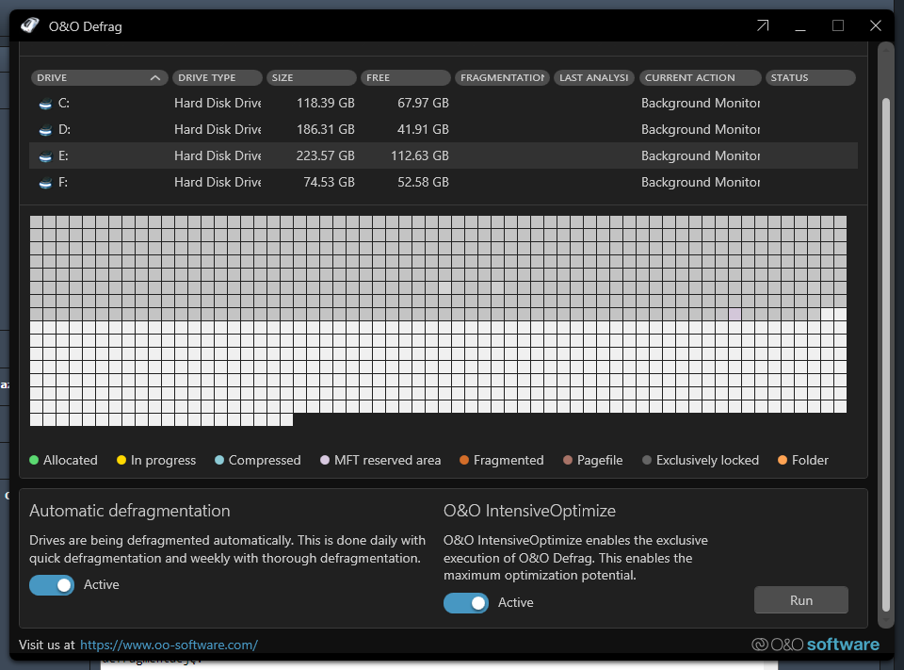Click the D: drive disk icon
The height and width of the screenshot is (670, 904).
45,130
